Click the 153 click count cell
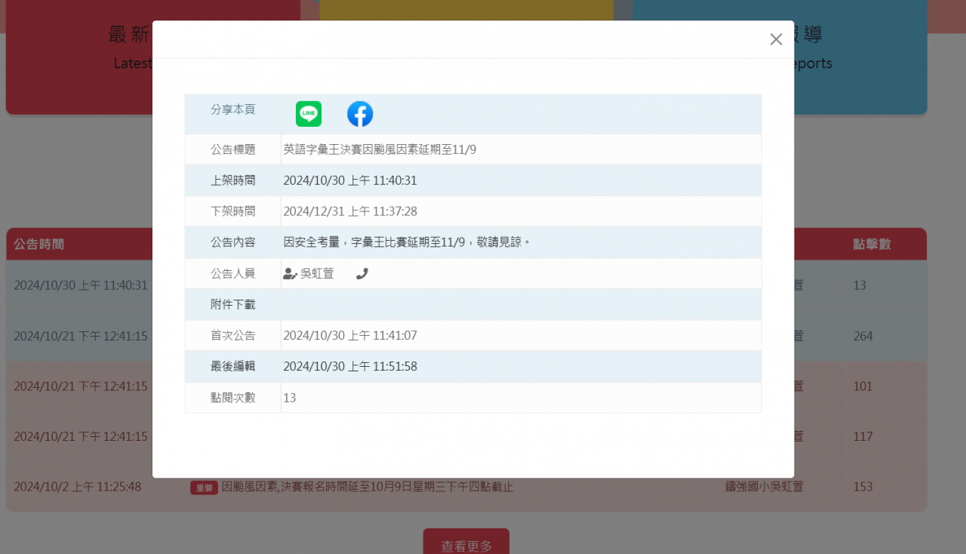Screen dimensions: 966x554 (x=863, y=487)
